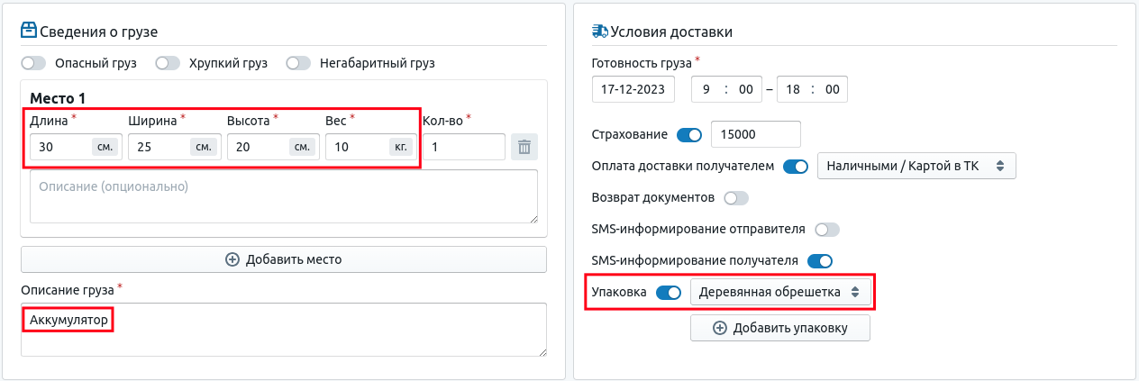Image resolution: width=1139 pixels, height=381 pixels.
Task: Toggle the Хрупкий груз switch
Action: [168, 63]
